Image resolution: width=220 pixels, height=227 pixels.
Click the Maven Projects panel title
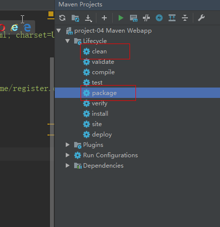coord(80,4)
